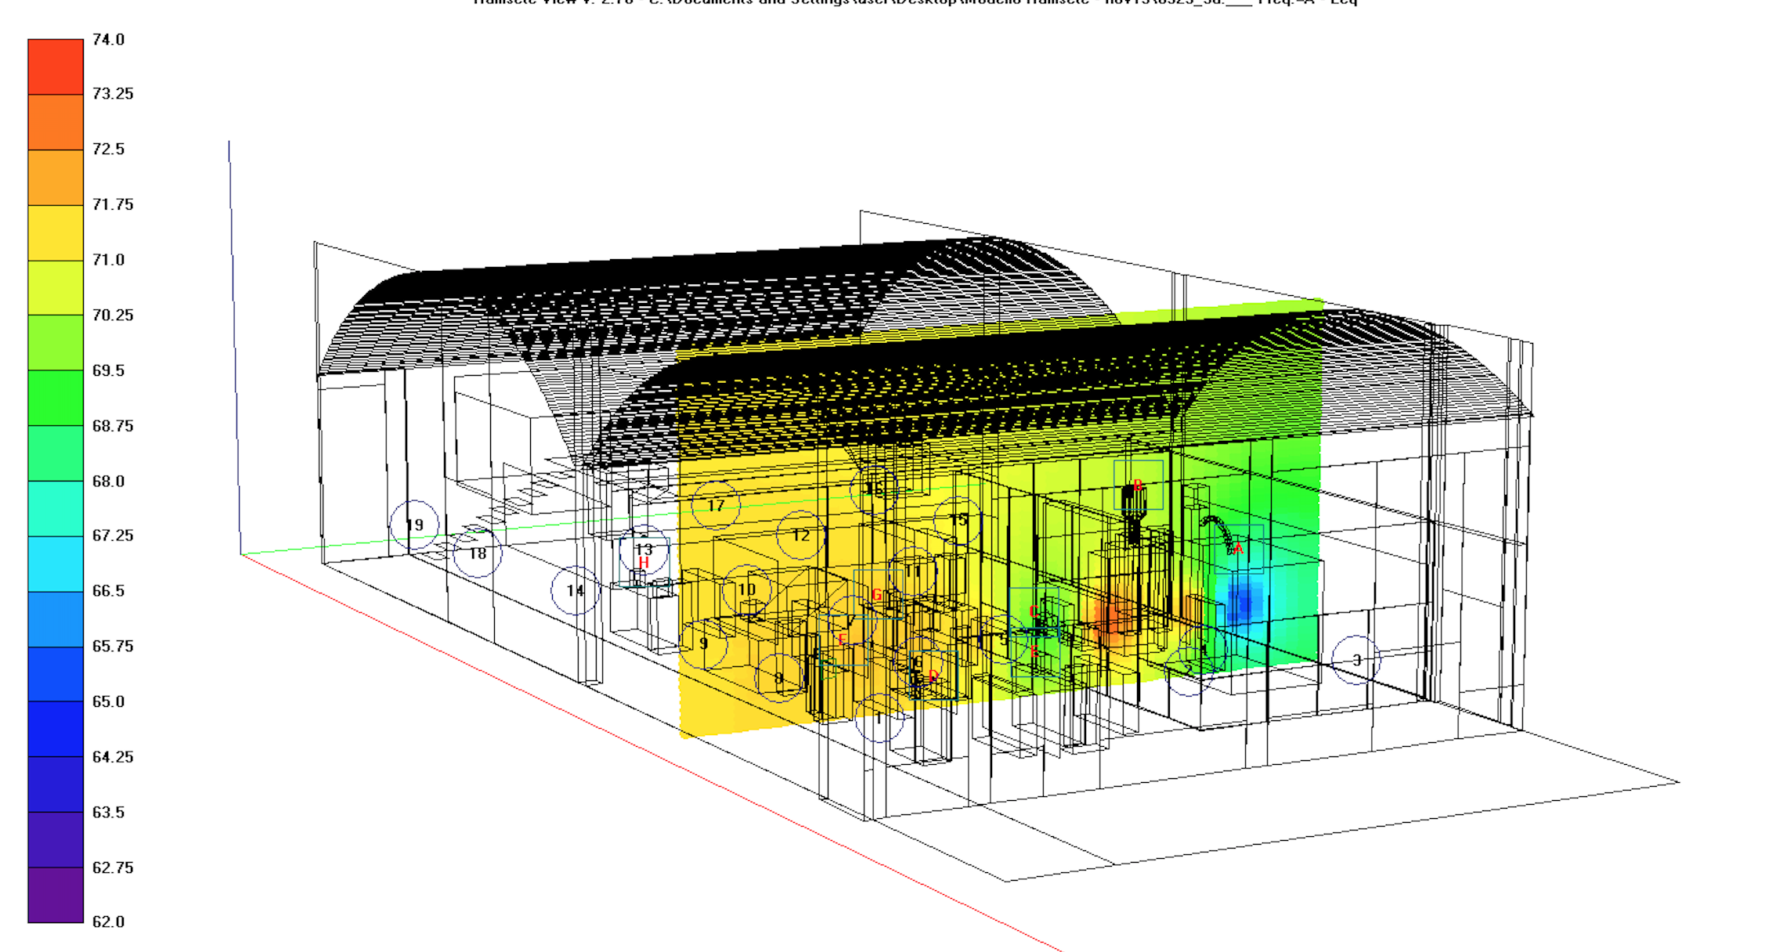The width and height of the screenshot is (1765, 952).
Task: Click the legend value 67.25
Action: point(113,535)
